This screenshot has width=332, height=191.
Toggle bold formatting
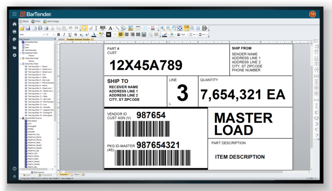click(59, 35)
